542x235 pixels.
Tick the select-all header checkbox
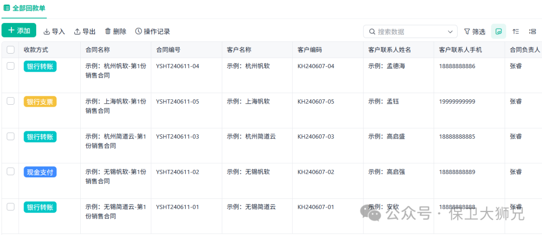click(11, 50)
